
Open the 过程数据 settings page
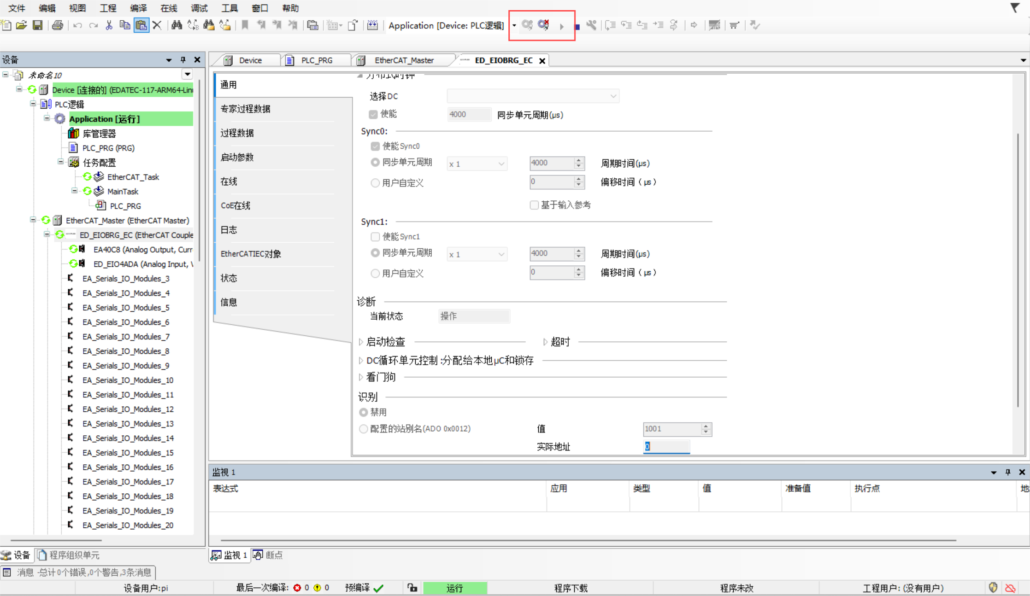pos(237,133)
